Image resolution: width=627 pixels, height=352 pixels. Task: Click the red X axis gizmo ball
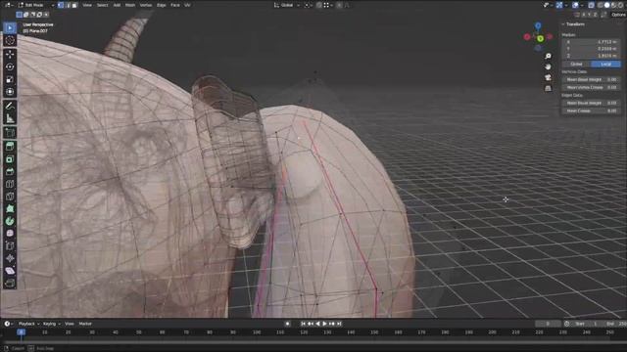pos(527,37)
